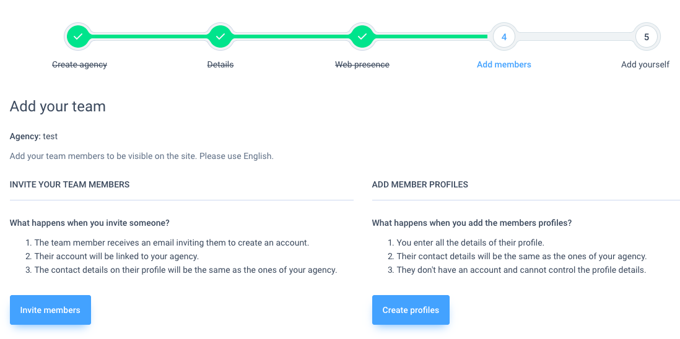Click the Create profiles button
This screenshot has height=339, width=680.
tap(411, 310)
